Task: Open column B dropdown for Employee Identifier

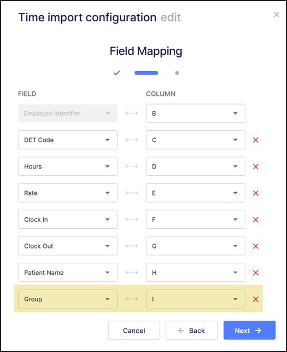Action: pos(196,113)
